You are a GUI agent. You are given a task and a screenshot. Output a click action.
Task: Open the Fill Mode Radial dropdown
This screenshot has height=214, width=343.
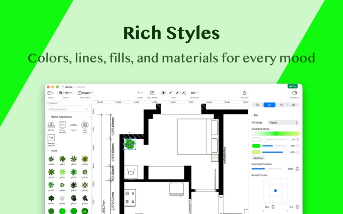click(283, 122)
